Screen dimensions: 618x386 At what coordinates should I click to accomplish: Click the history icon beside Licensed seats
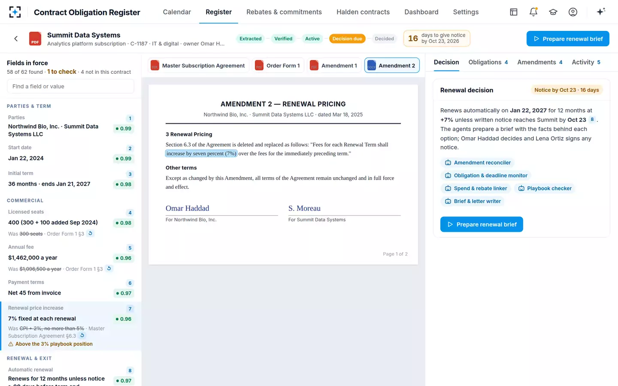(x=90, y=233)
